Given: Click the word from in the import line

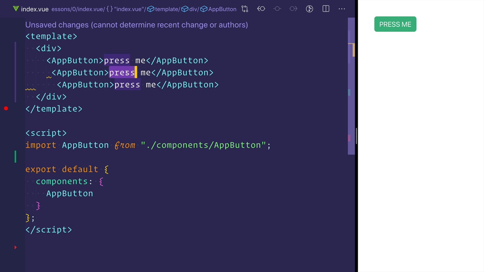Looking at the screenshot, I should point(125,145).
